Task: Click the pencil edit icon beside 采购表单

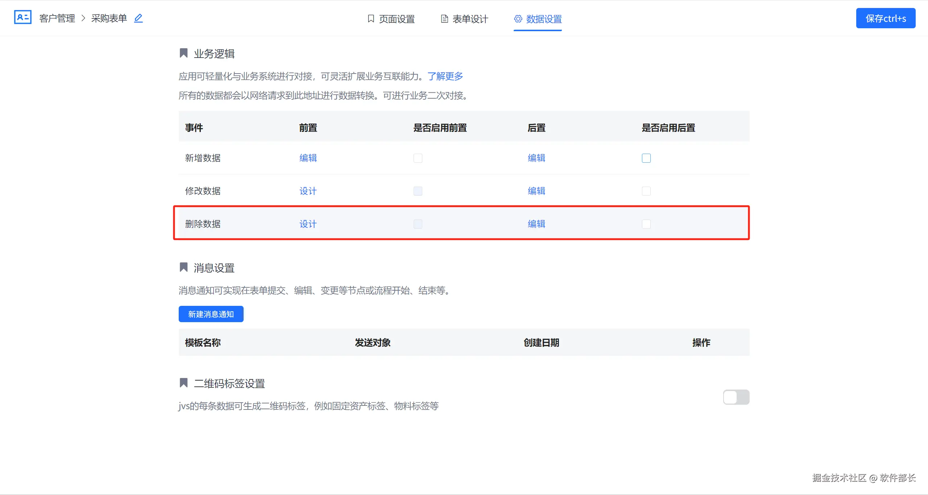Action: tap(138, 18)
